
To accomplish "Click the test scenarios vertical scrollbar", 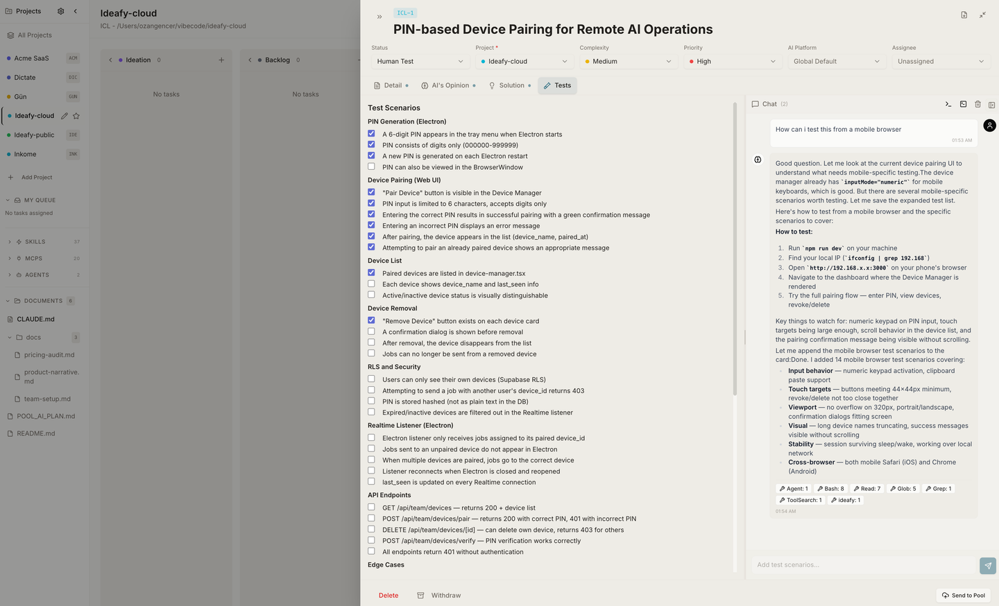I will [x=734, y=250].
